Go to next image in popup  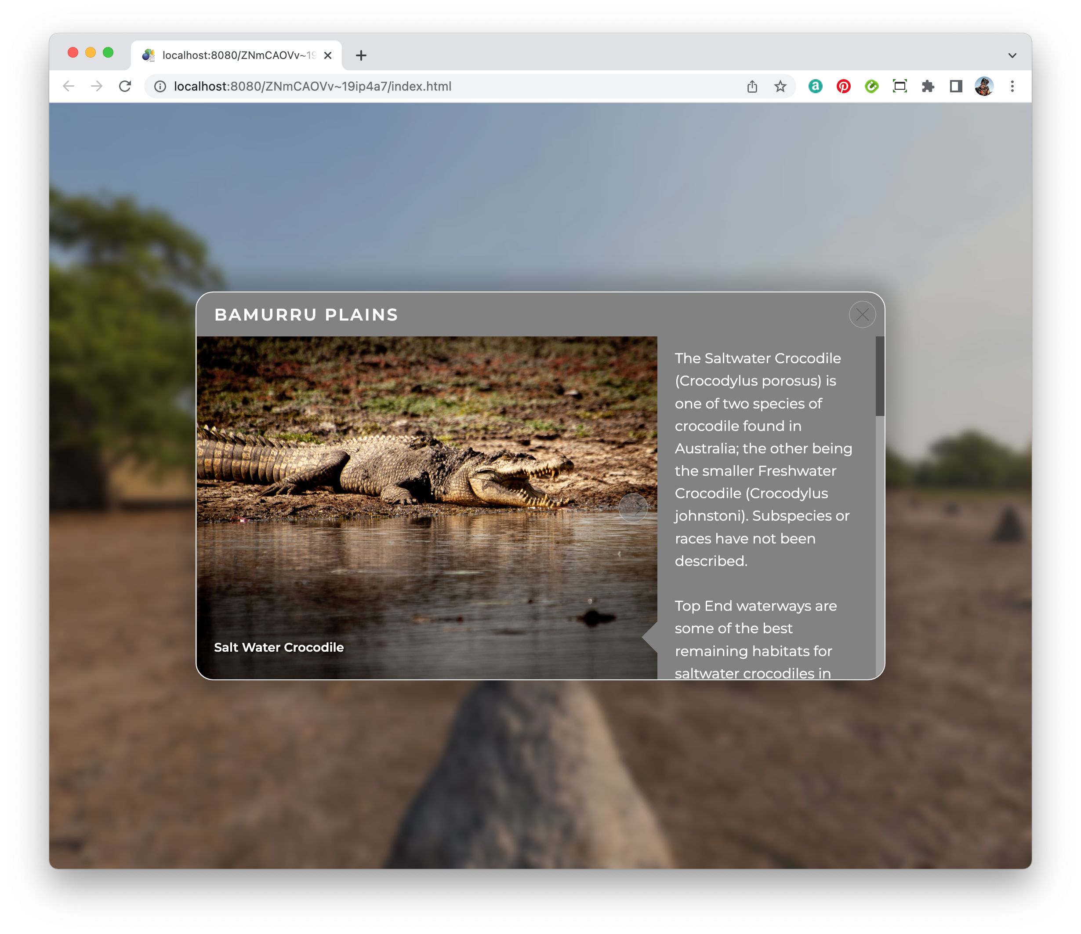tap(633, 507)
